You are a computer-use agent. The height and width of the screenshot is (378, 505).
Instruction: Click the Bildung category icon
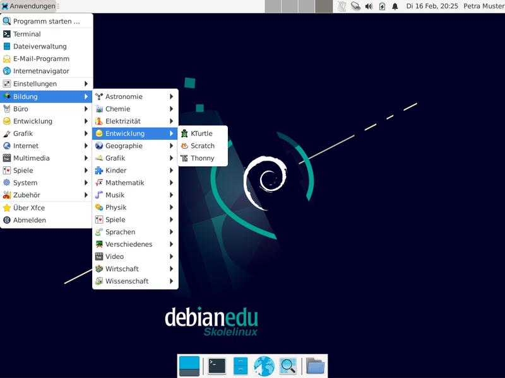[7, 96]
